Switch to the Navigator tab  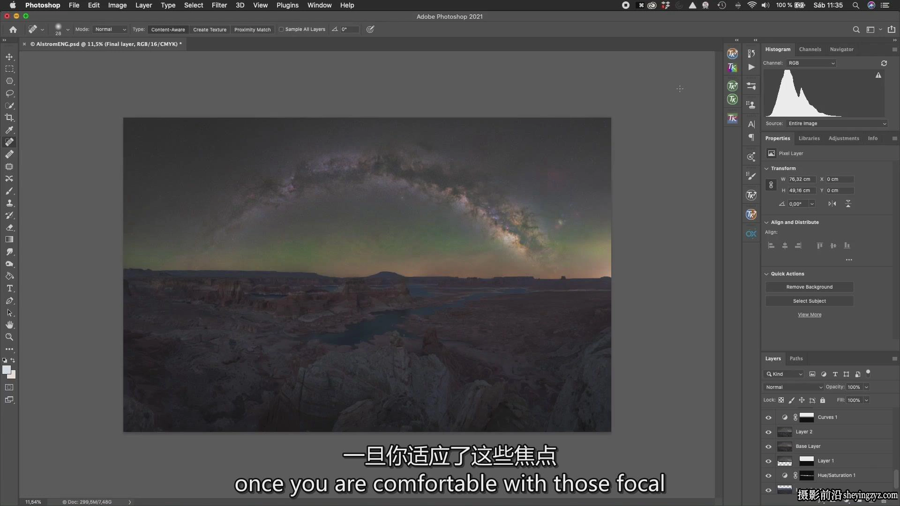[841, 49]
